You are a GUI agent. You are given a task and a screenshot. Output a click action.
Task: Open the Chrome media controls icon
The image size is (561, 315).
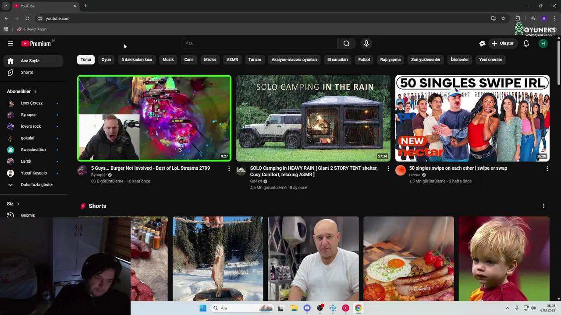(x=533, y=18)
